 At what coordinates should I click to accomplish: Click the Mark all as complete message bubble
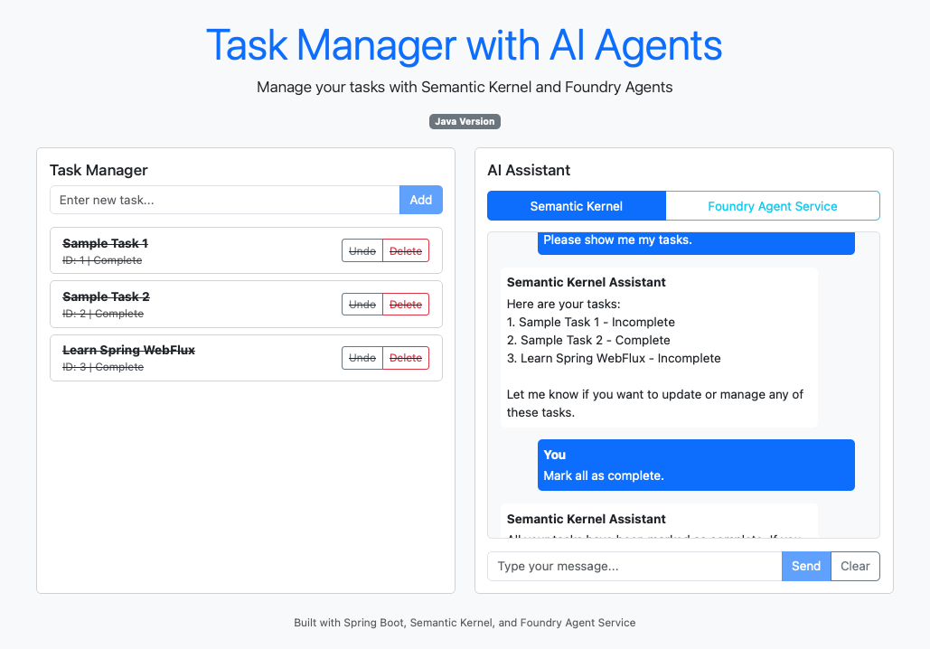[x=695, y=465]
